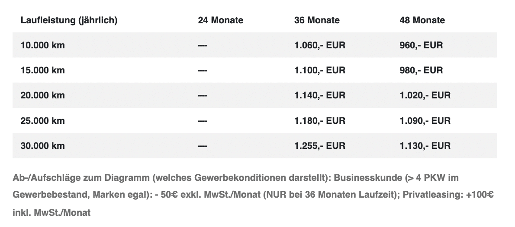Select the 48 Monate column header
This screenshot has width=515, height=227.
point(422,20)
